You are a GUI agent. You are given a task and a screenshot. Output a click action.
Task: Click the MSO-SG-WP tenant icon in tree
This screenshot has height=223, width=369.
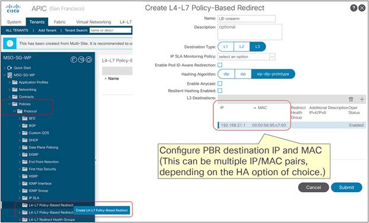tap(10, 75)
